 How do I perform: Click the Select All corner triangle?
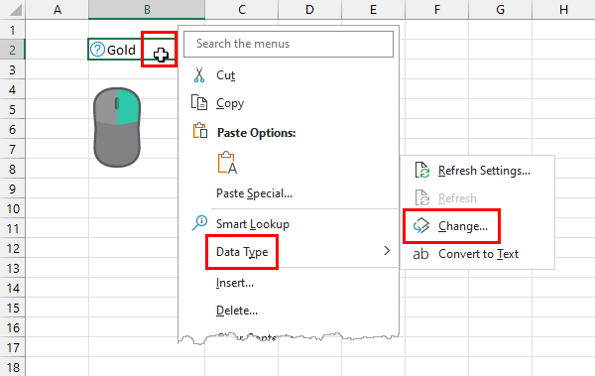(13, 10)
